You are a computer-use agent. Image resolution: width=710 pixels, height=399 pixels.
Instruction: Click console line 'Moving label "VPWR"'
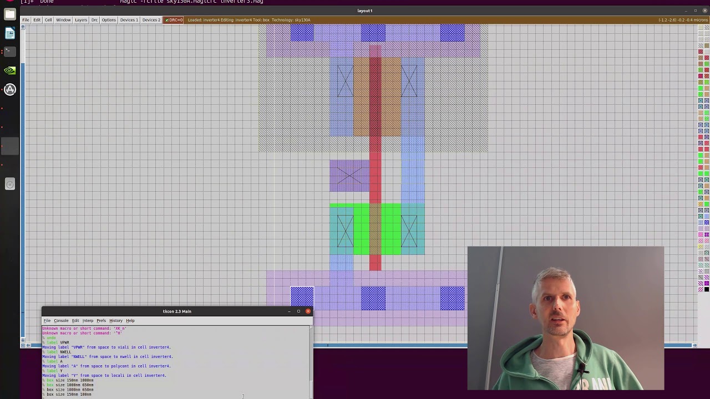[106, 347]
